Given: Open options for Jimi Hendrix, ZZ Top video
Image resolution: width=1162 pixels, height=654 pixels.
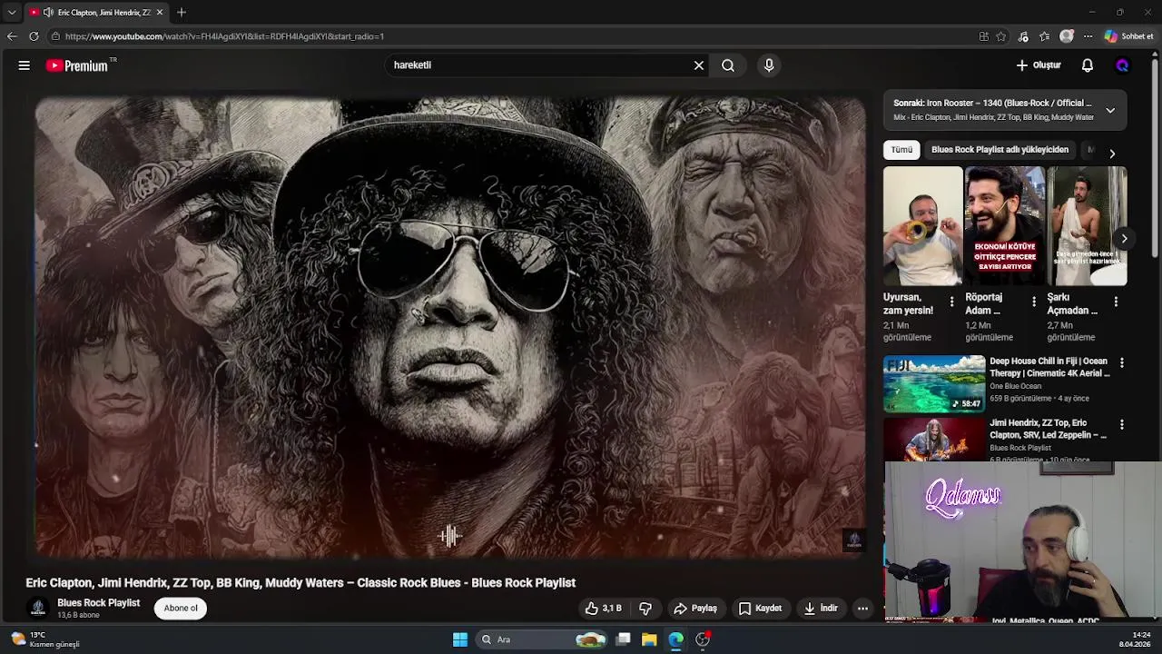Looking at the screenshot, I should (1122, 424).
